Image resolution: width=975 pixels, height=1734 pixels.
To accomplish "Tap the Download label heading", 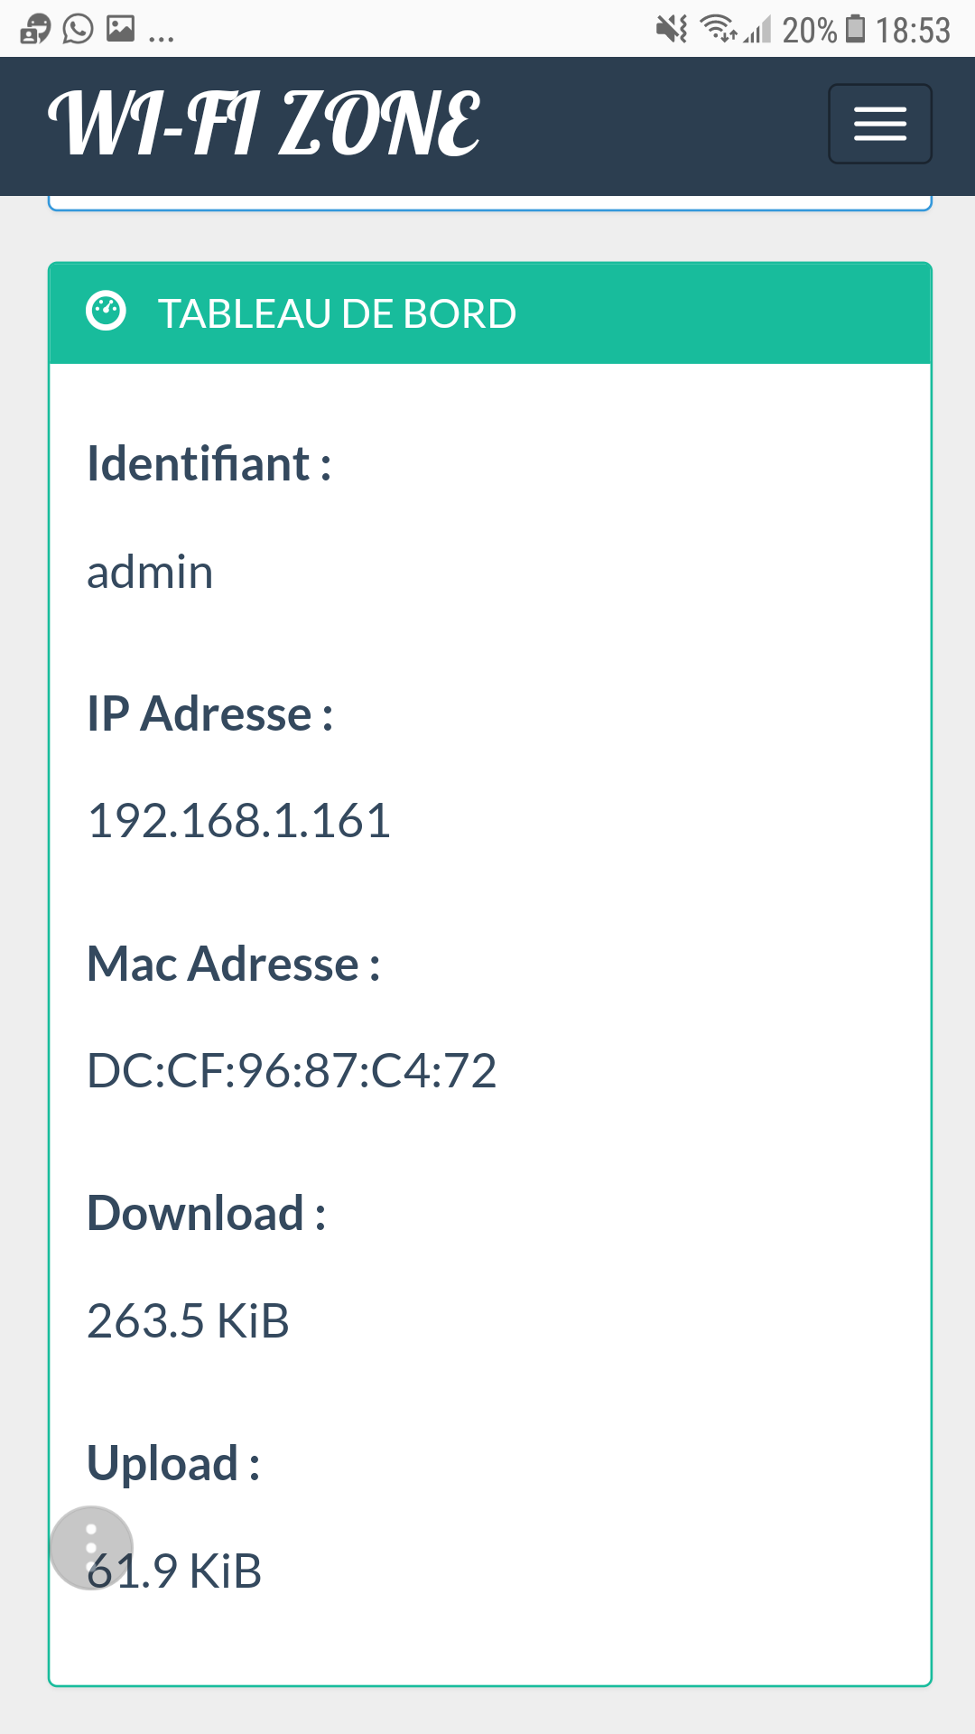I will [x=207, y=1213].
